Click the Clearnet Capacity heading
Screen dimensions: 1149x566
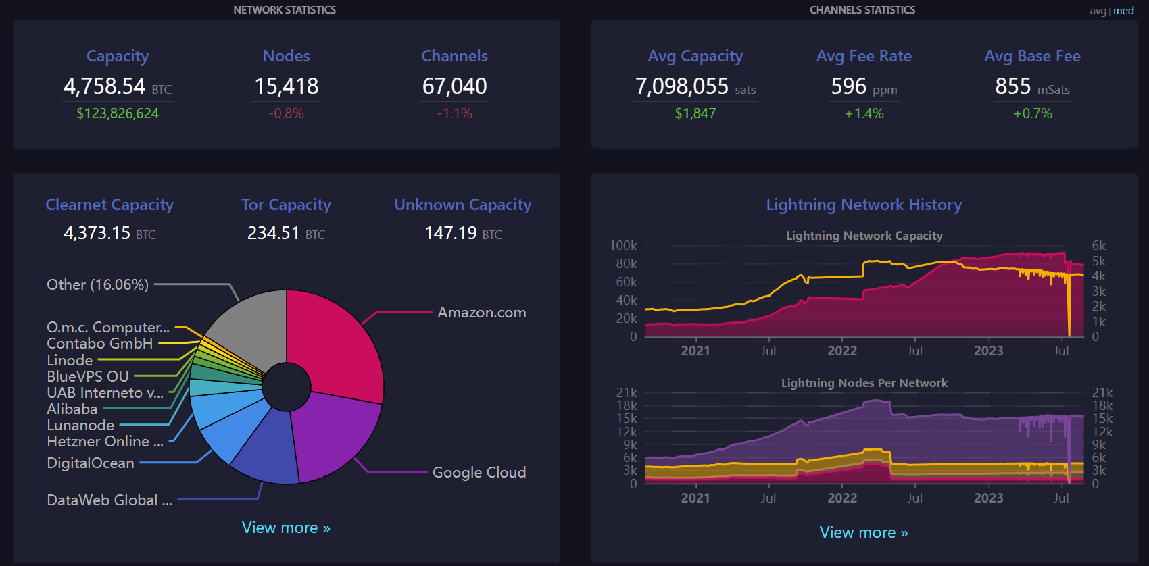click(109, 205)
